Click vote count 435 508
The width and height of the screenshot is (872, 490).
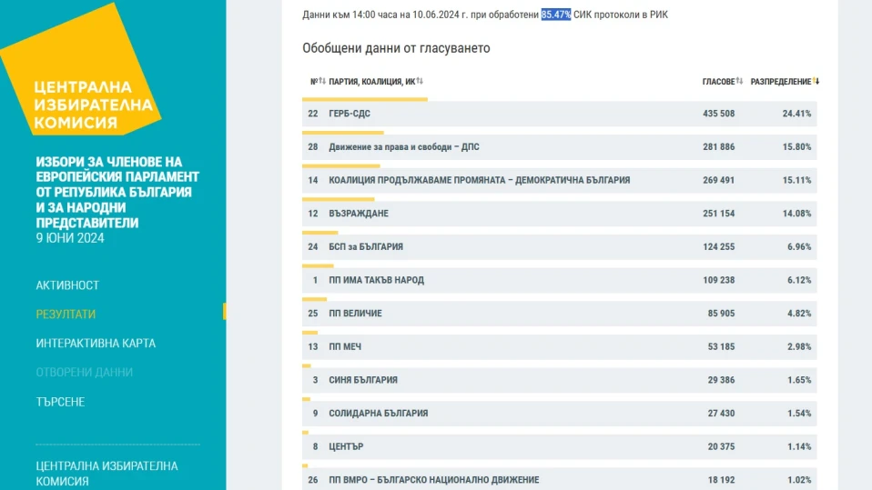coord(718,114)
